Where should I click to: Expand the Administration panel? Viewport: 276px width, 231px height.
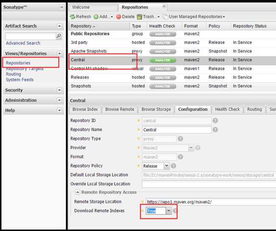tap(59, 100)
